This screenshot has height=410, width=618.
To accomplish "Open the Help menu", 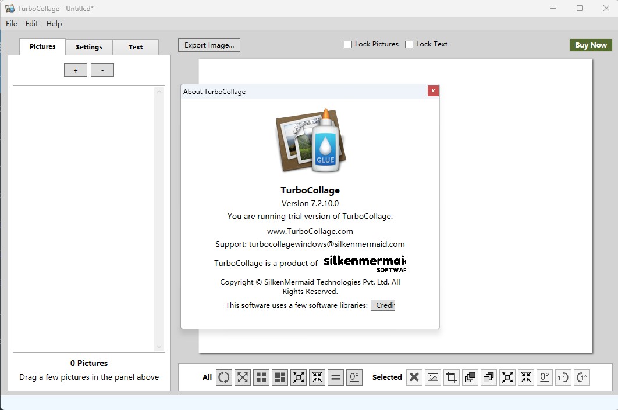I will [54, 24].
